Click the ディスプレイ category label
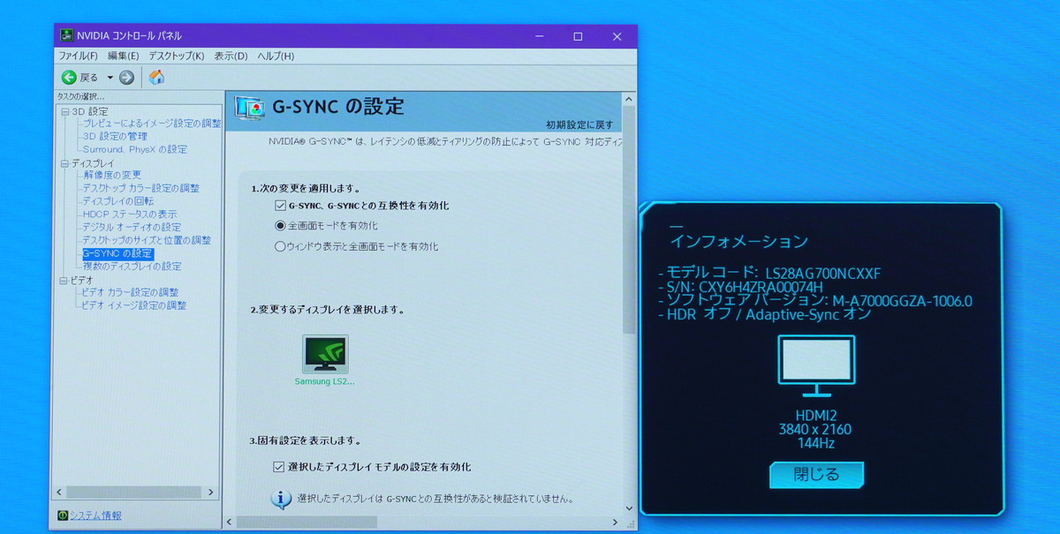 point(93,163)
